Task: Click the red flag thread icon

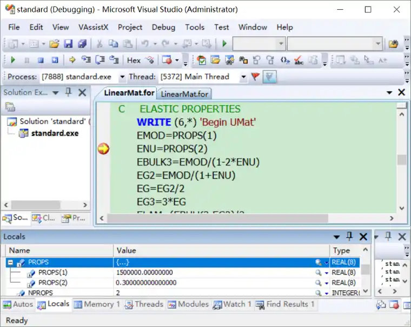Action: (255, 77)
